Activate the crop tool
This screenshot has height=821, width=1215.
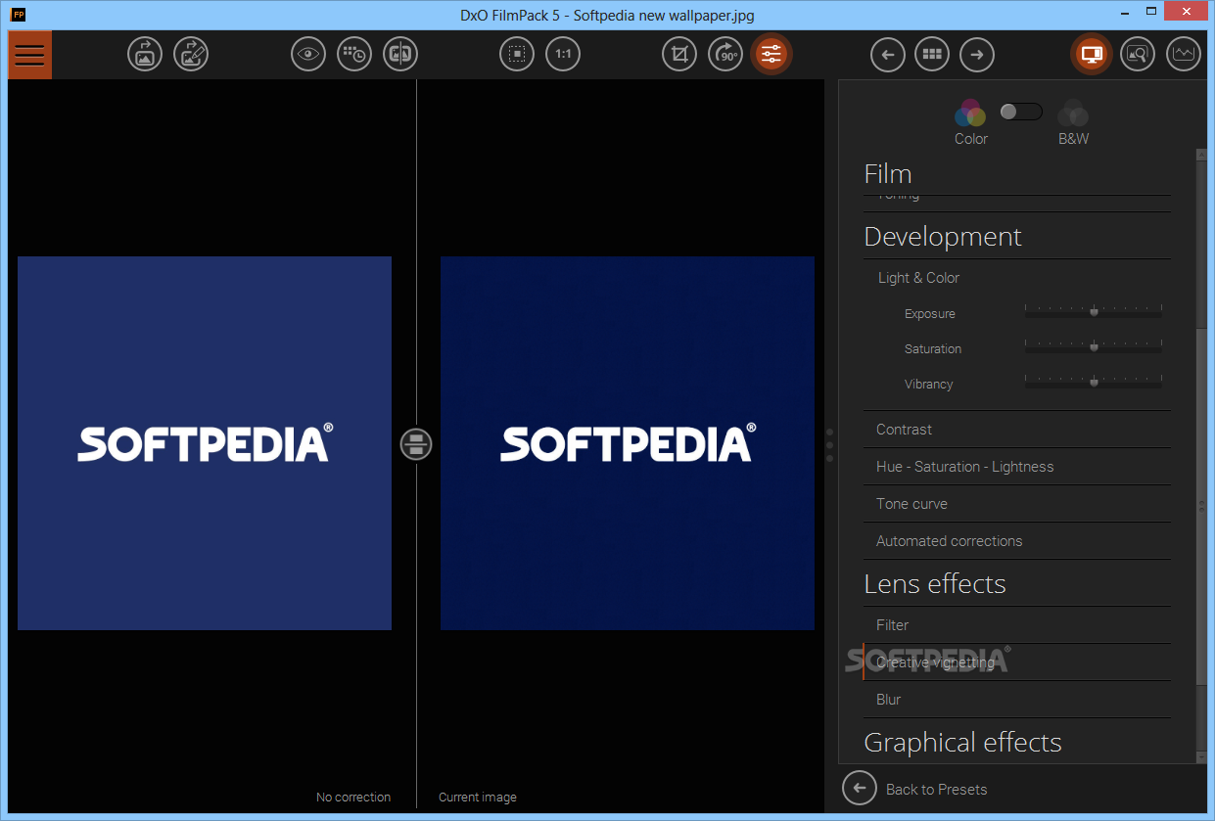pyautogui.click(x=679, y=54)
